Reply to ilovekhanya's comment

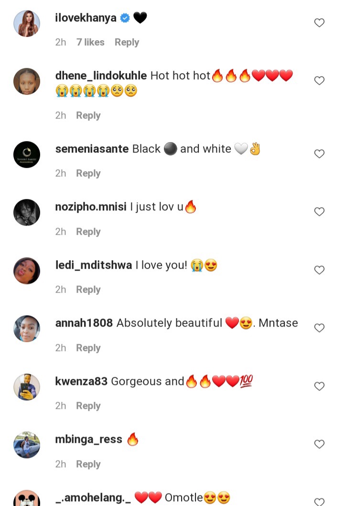pos(127,42)
